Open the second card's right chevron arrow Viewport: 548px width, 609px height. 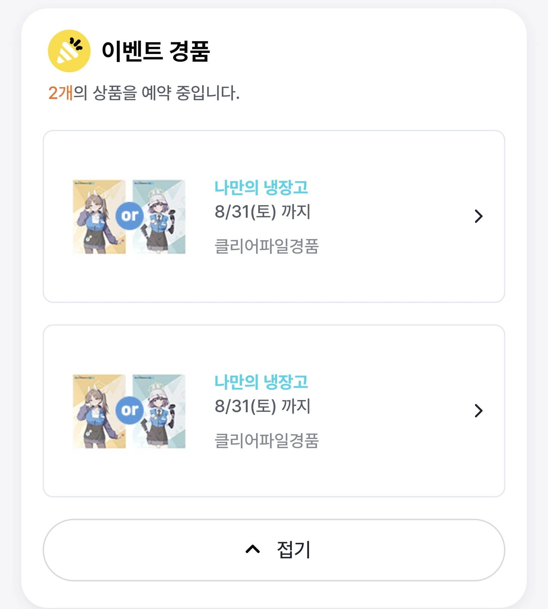click(478, 410)
